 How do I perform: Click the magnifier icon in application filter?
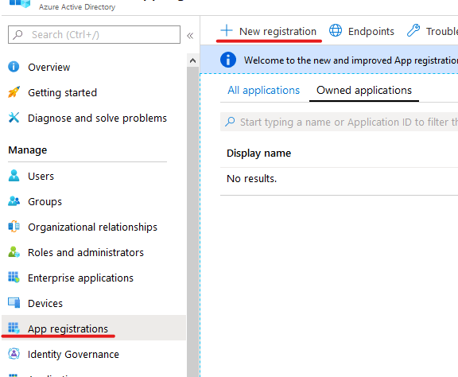230,122
